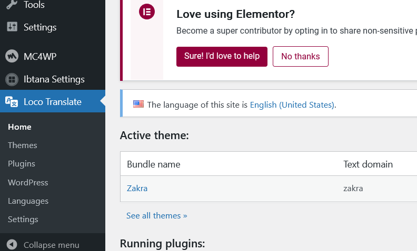Open the English (United States) link
This screenshot has width=417, height=251.
point(292,105)
